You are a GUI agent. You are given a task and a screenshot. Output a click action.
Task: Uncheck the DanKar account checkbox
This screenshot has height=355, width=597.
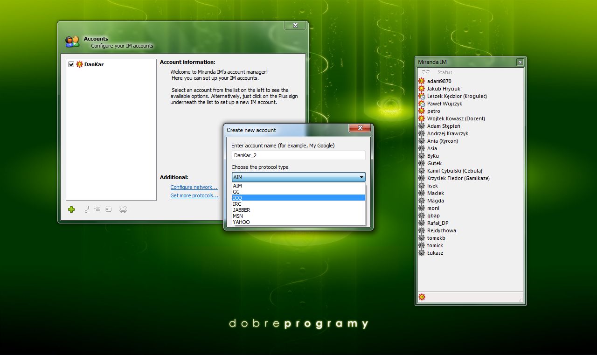tap(71, 64)
